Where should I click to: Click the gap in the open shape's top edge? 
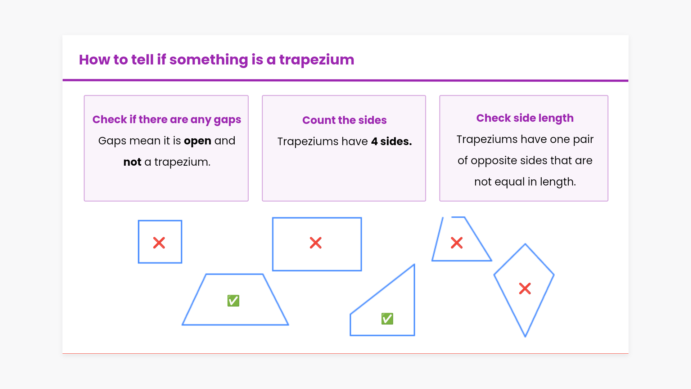447,217
